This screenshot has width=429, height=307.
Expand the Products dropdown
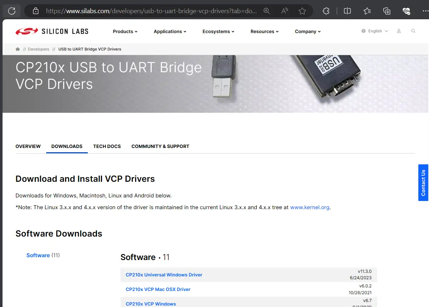[125, 31]
